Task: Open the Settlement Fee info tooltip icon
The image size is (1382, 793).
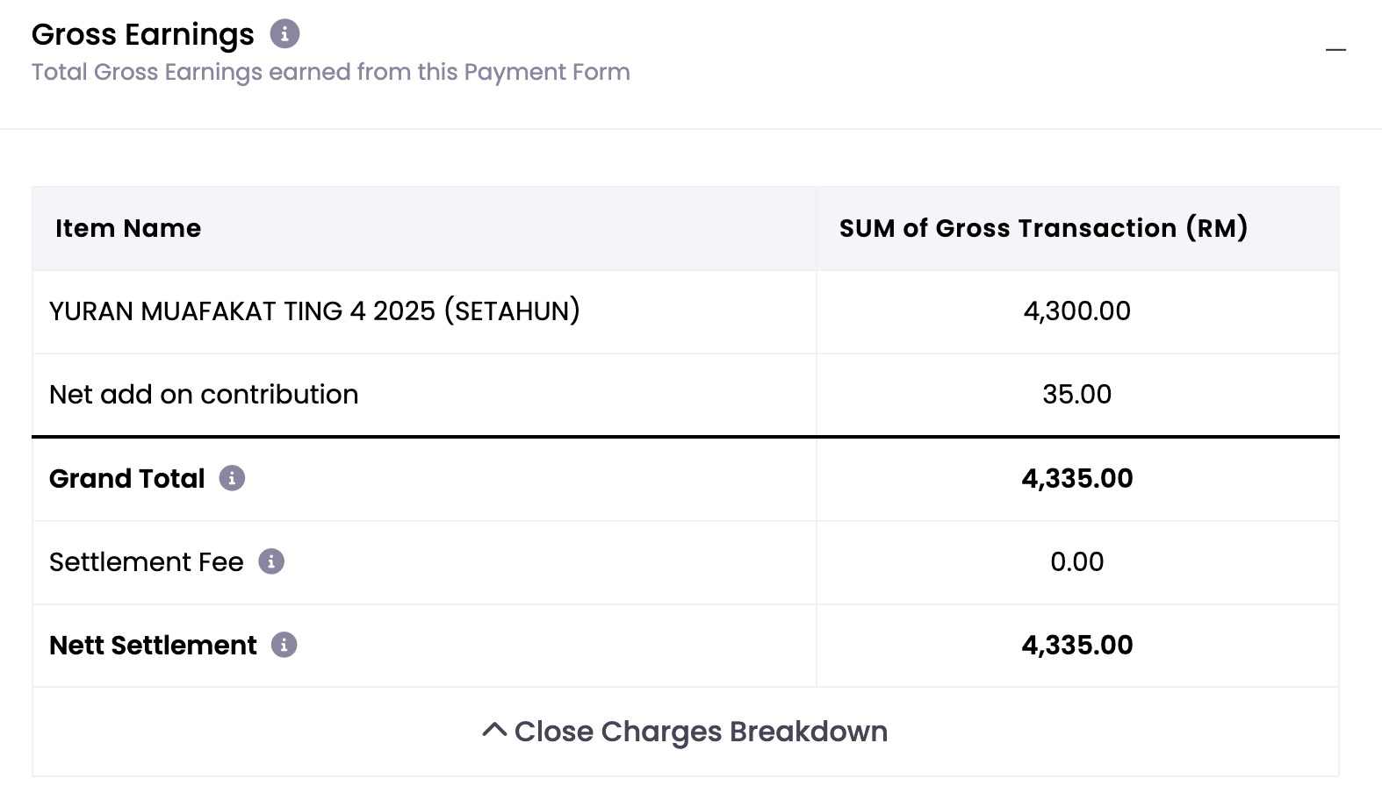Action: [271, 561]
